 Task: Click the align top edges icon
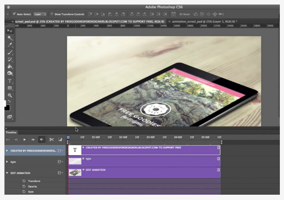(90, 14)
